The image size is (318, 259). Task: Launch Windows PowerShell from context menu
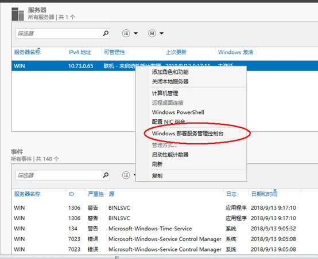pos(178,112)
